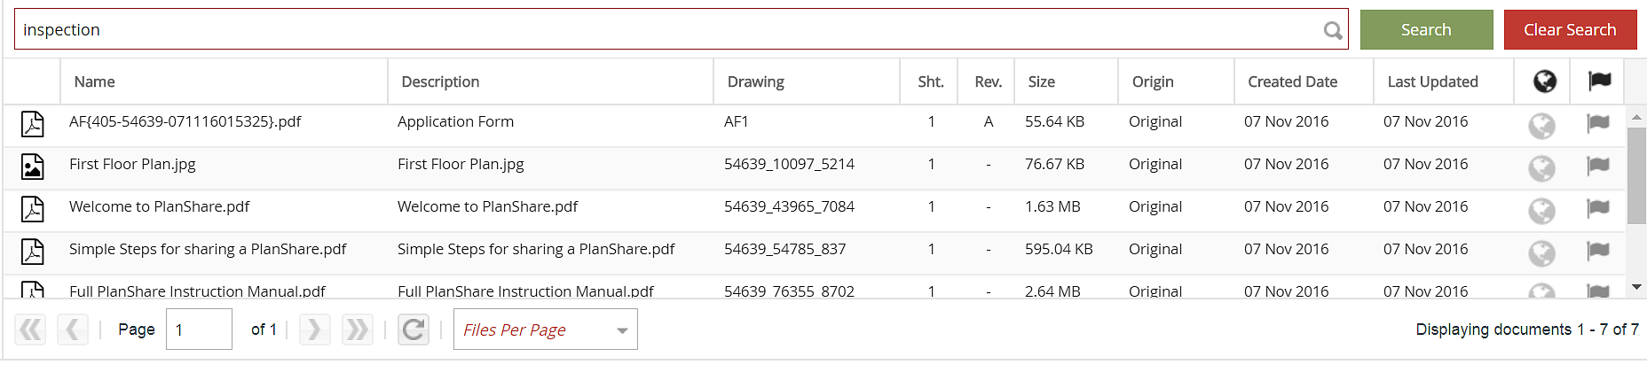
Task: Toggle flag for First Floor Plan.jpg row
Action: click(1597, 166)
